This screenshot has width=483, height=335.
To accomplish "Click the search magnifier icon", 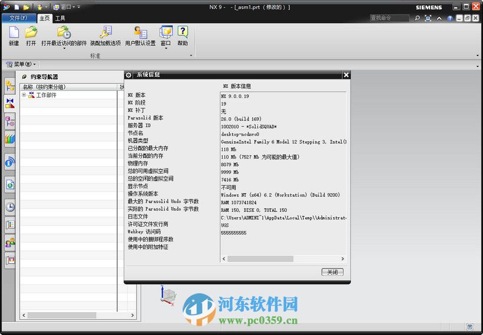I will [417, 18].
